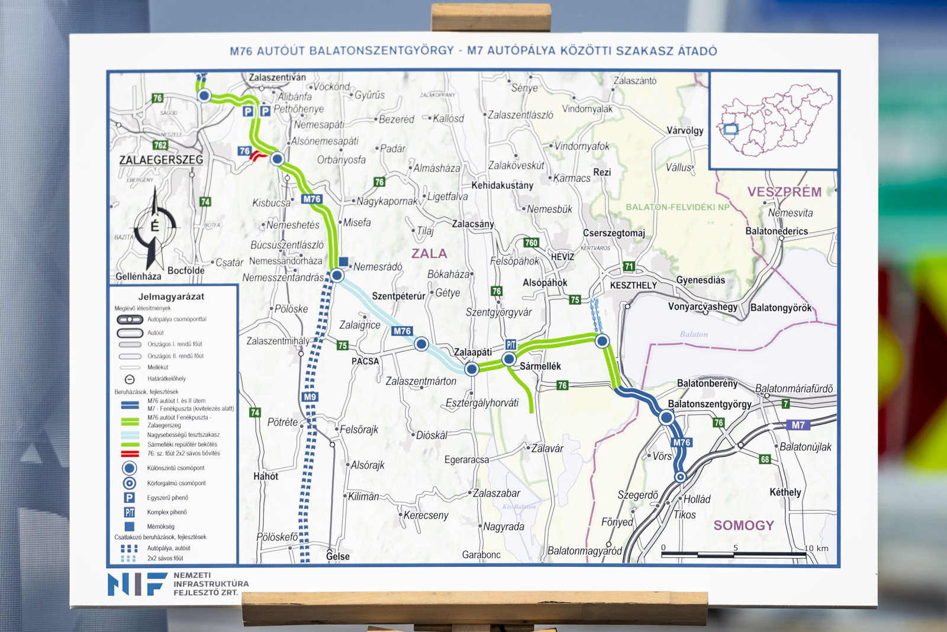
Task: Click the green 760 road sign near Hévíz
Action: (x=531, y=243)
